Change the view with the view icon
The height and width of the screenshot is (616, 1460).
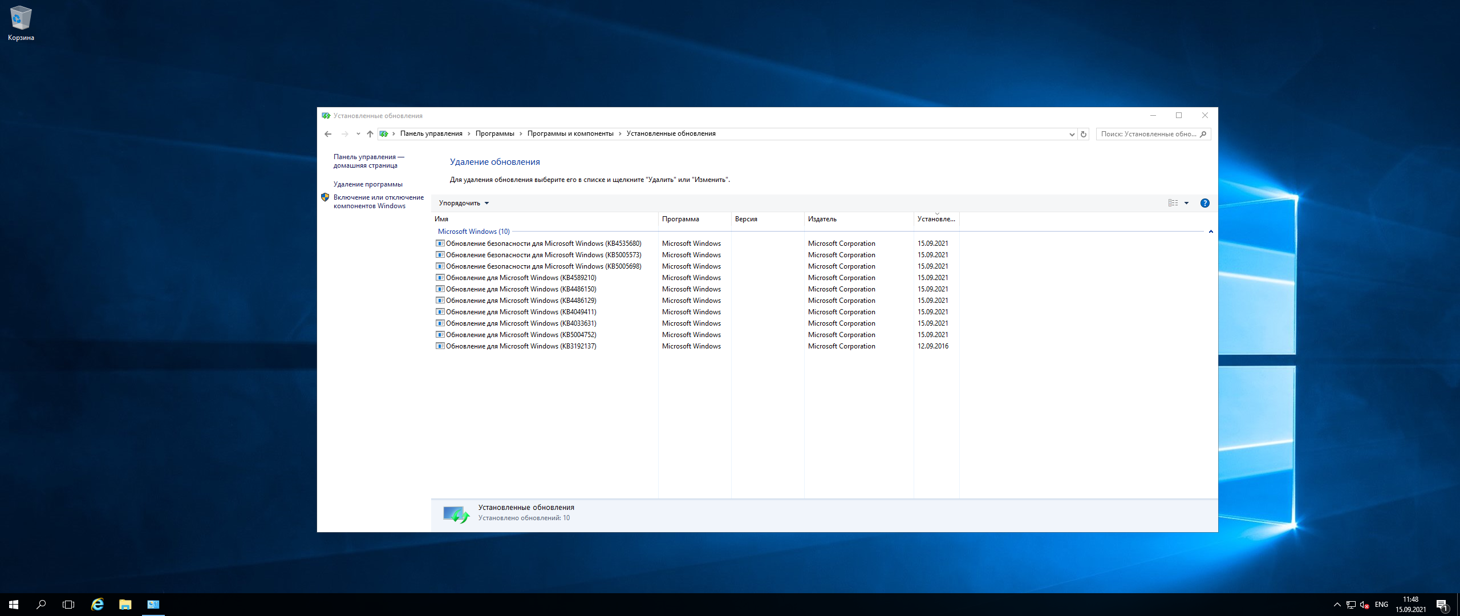[x=1173, y=203]
